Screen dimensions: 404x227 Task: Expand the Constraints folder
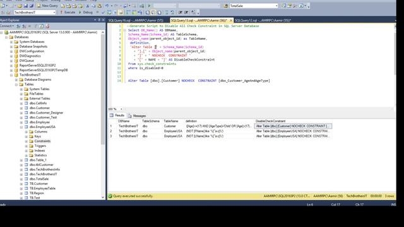[27, 141]
